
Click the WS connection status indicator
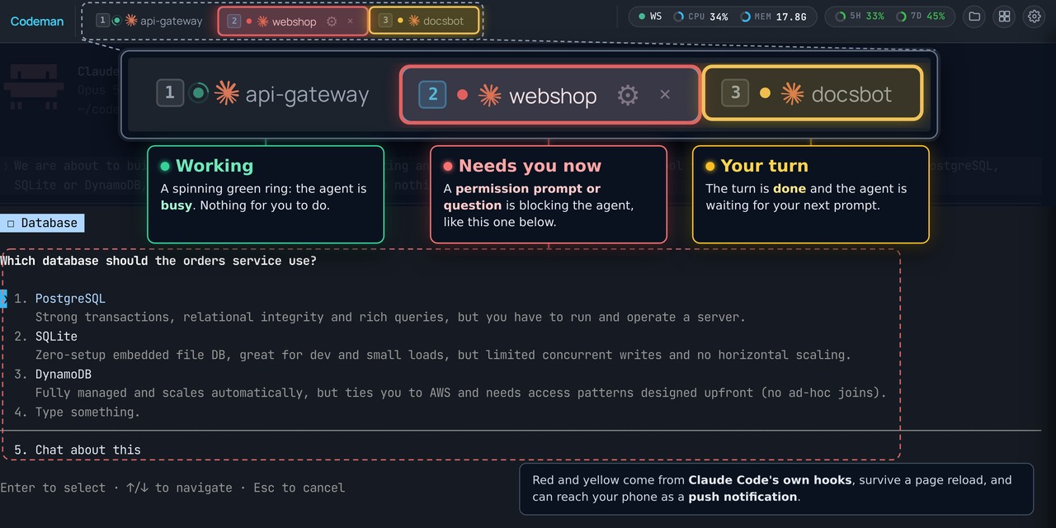click(650, 16)
